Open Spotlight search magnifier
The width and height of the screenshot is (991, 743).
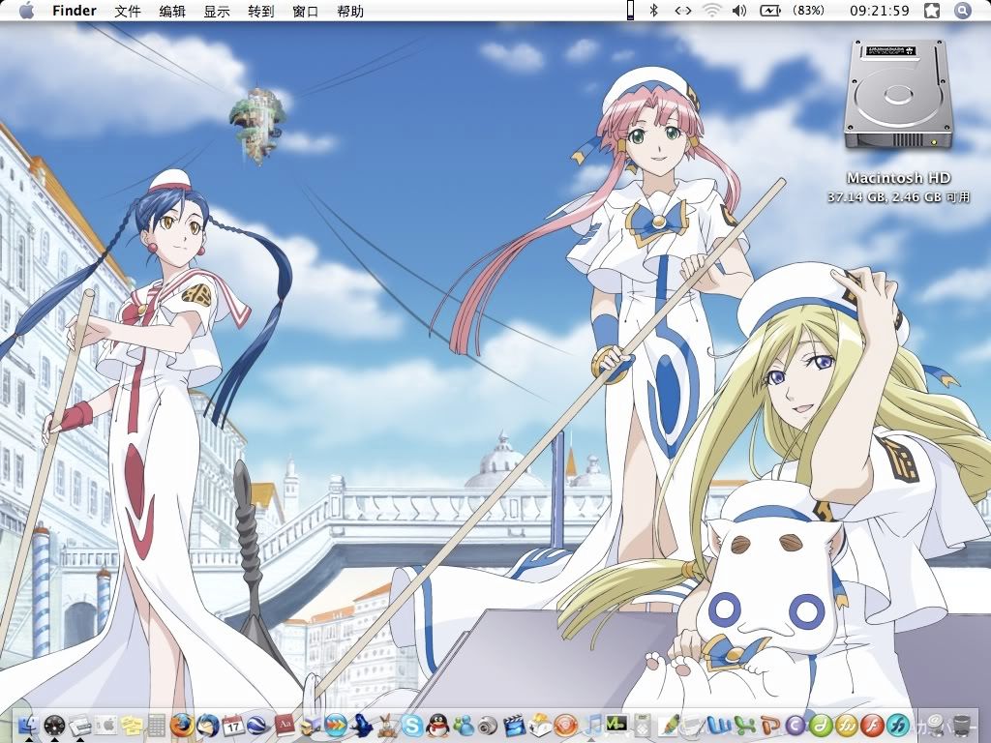pyautogui.click(x=962, y=10)
